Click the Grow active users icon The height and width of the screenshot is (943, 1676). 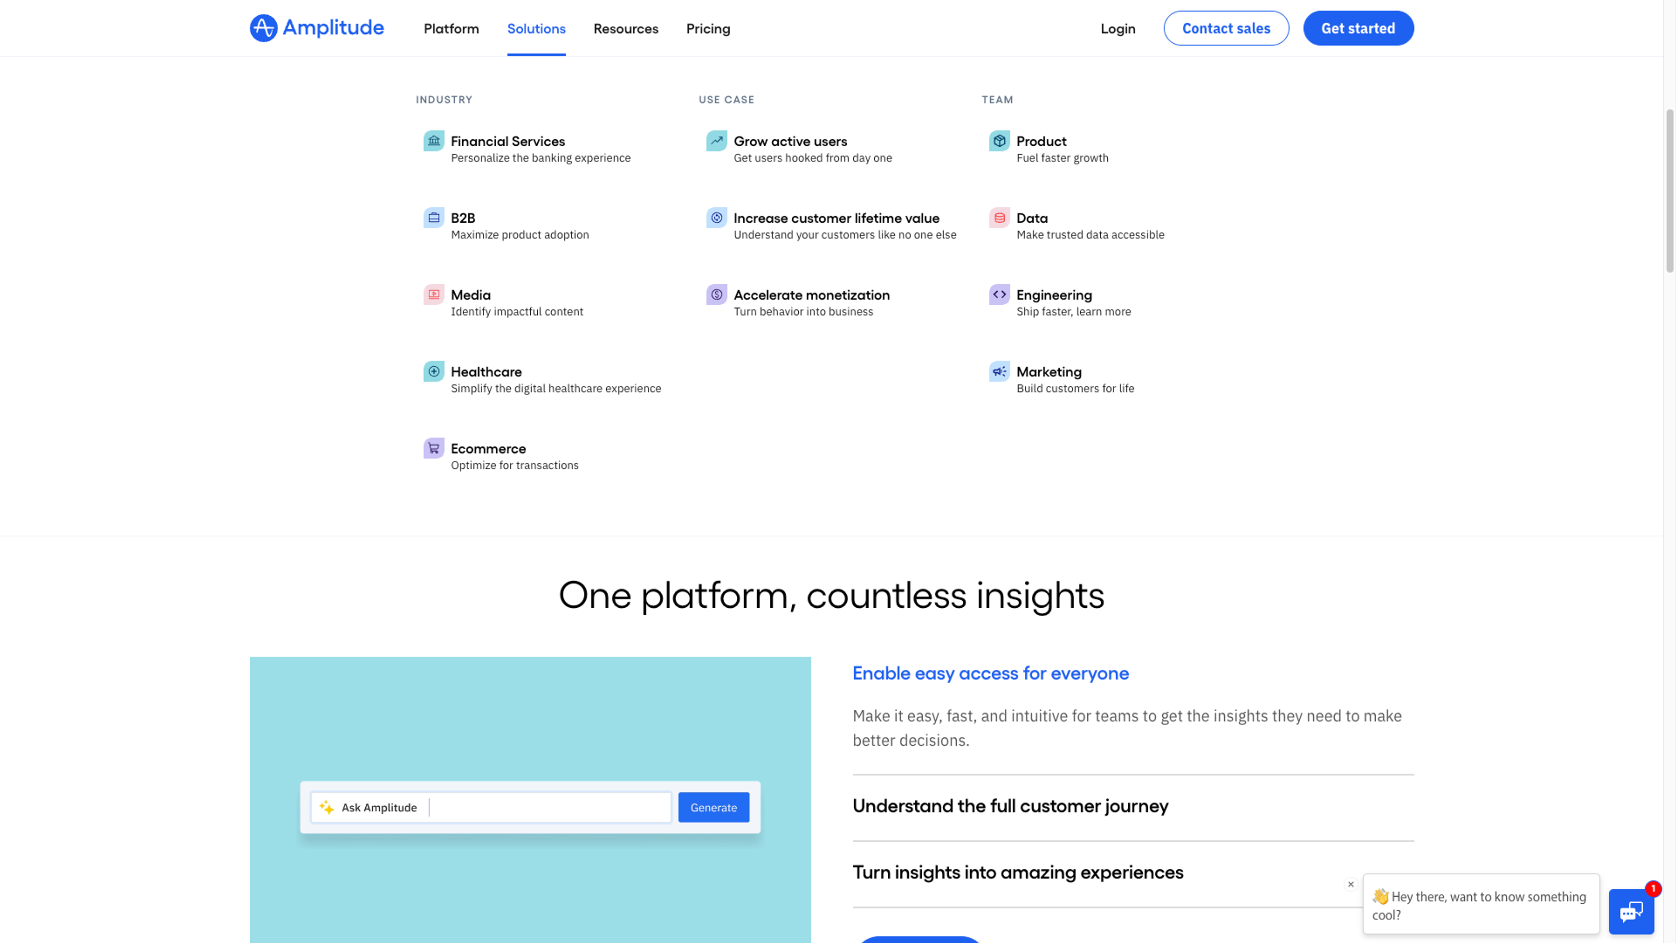click(716, 141)
